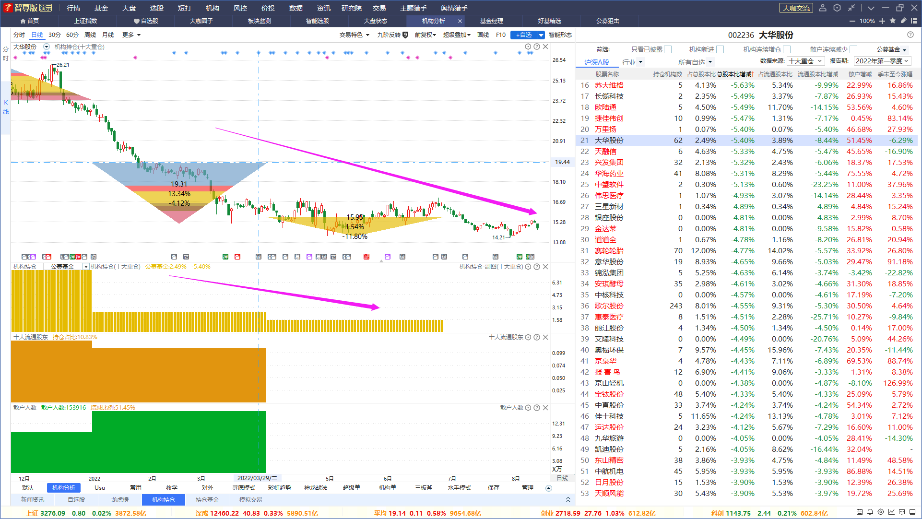The width and height of the screenshot is (922, 519).
Task: Open the 主题猎手 menu
Action: point(413,8)
